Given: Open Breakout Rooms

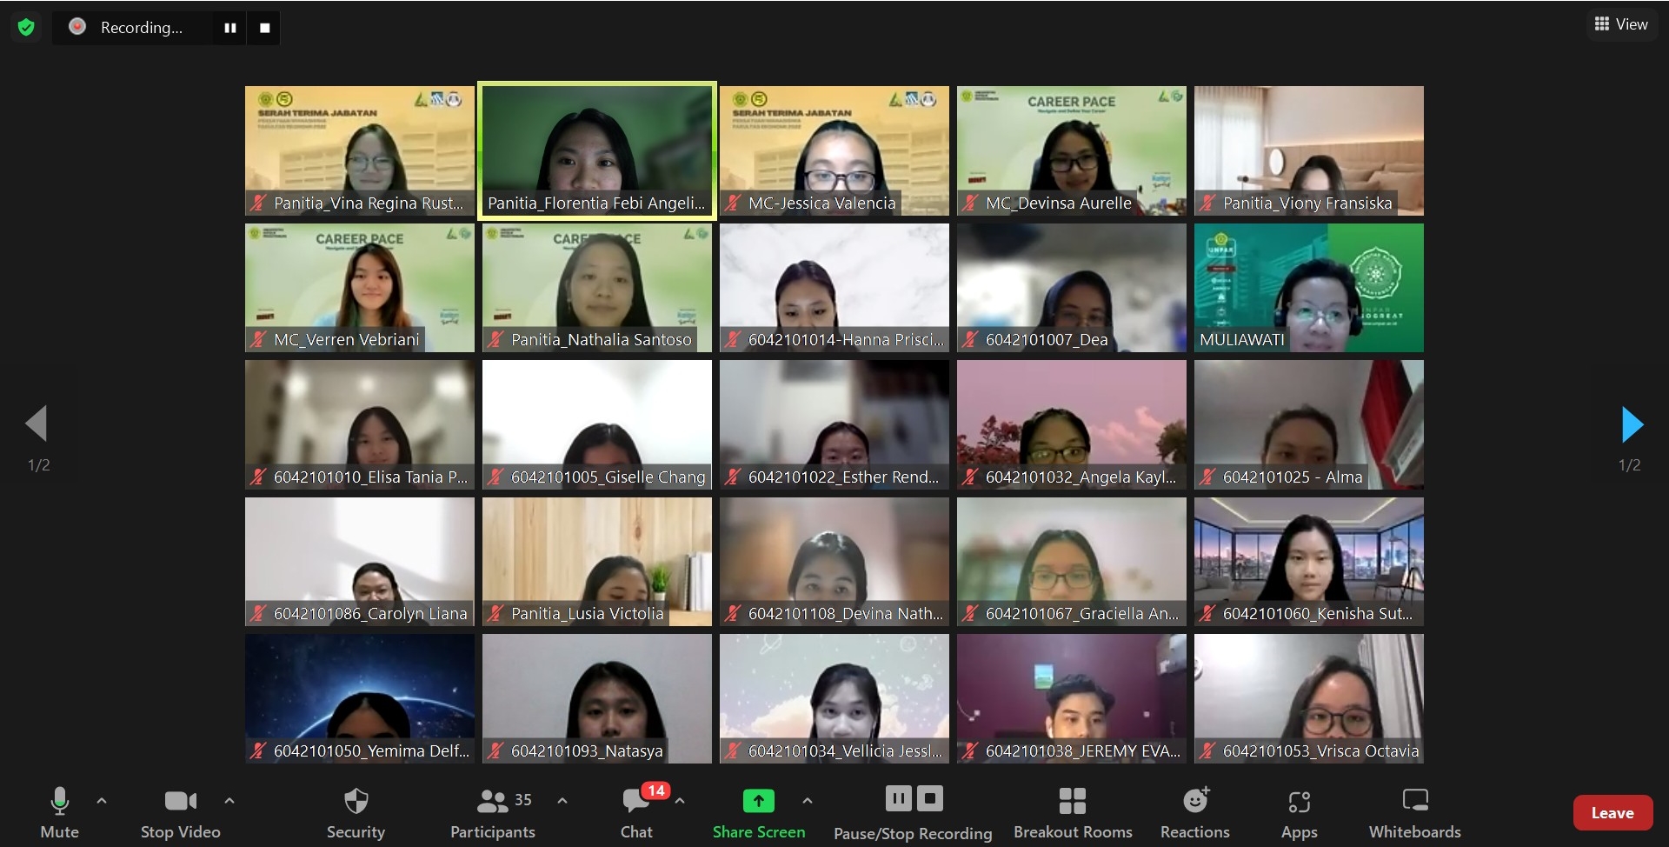Looking at the screenshot, I should pyautogui.click(x=1073, y=812).
